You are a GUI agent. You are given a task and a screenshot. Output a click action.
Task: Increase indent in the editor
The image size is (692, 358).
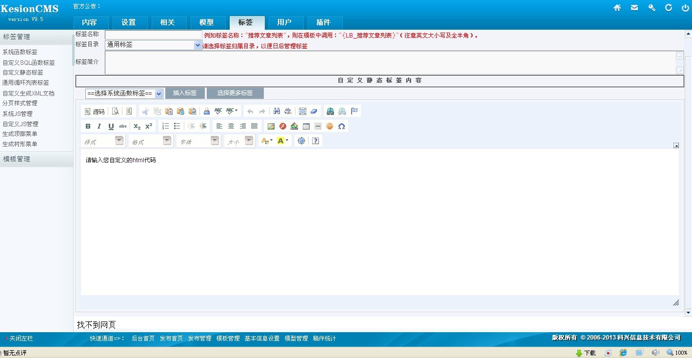click(x=203, y=126)
